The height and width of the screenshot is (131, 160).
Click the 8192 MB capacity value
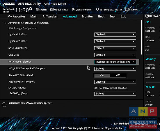click(x=150, y=77)
